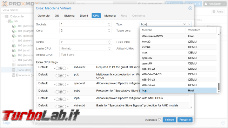Choose max CPU model
The height and width of the screenshot is (128, 228).
(x=178, y=53)
